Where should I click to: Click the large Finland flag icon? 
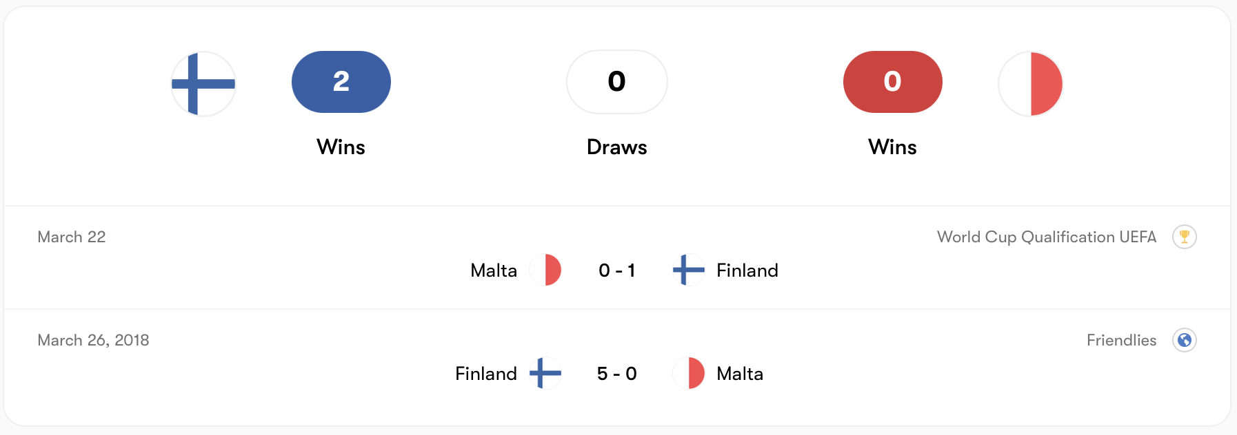tap(203, 83)
